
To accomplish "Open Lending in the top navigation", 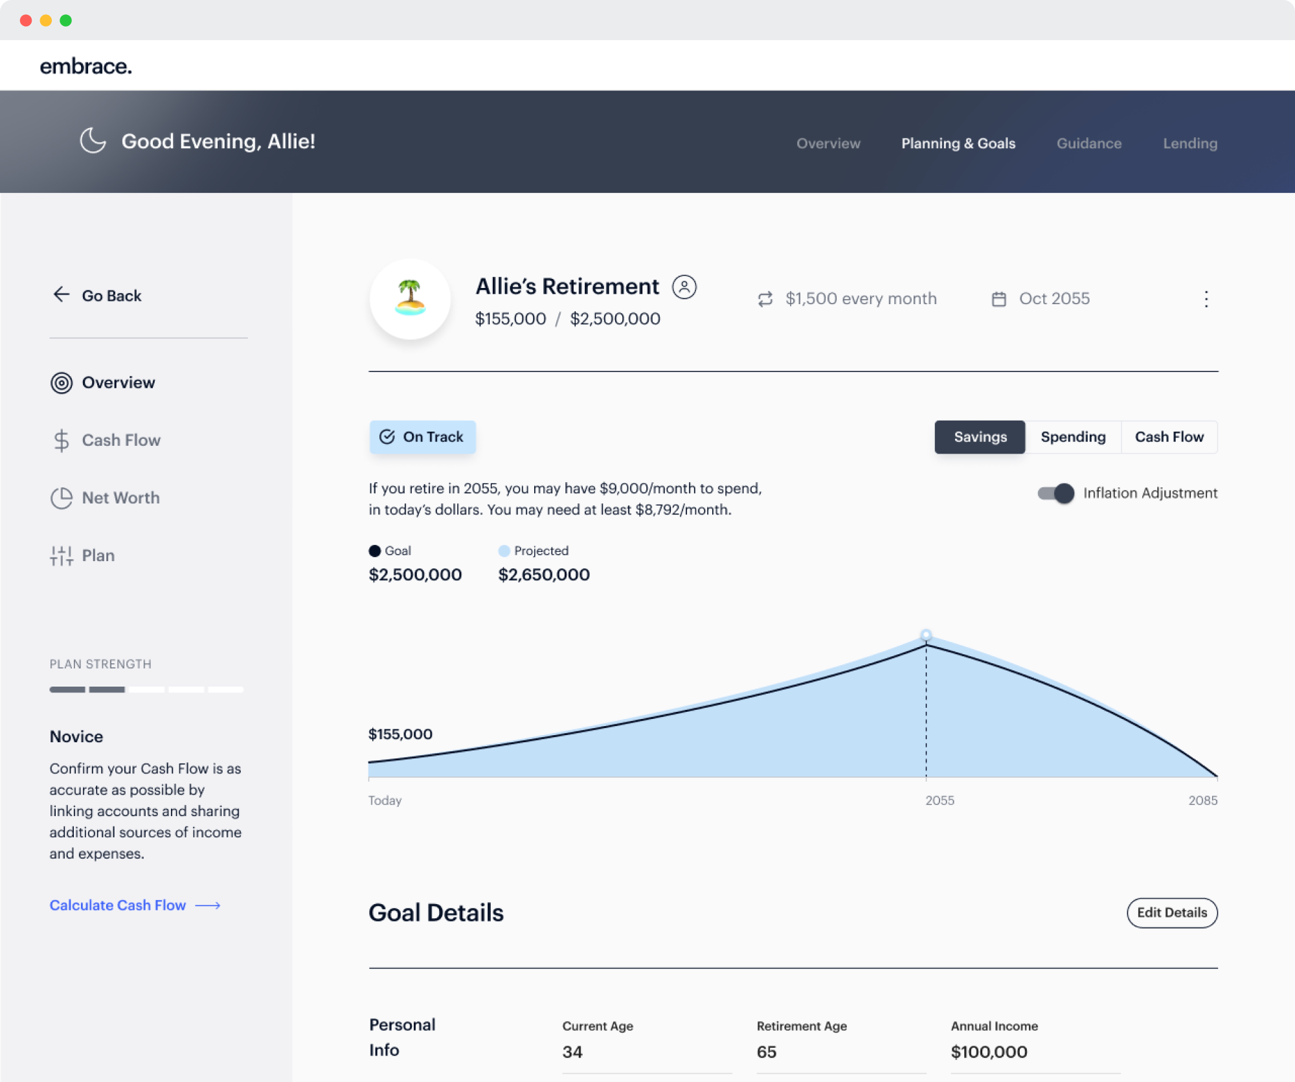I will (x=1189, y=143).
